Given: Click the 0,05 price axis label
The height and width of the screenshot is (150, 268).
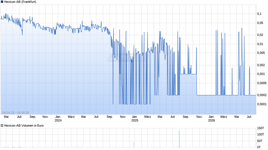Looking at the screenshot, I should point(260,23).
